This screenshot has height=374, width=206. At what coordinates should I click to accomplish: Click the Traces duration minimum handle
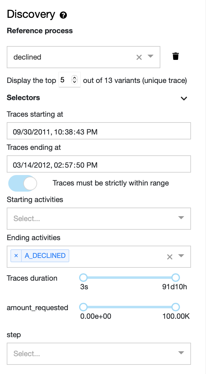(83, 278)
